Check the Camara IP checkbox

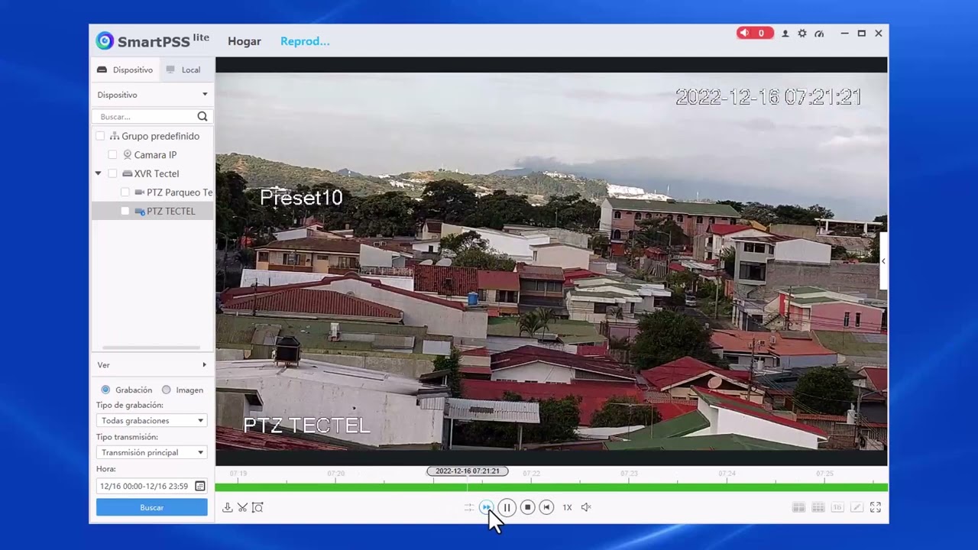pyautogui.click(x=112, y=155)
